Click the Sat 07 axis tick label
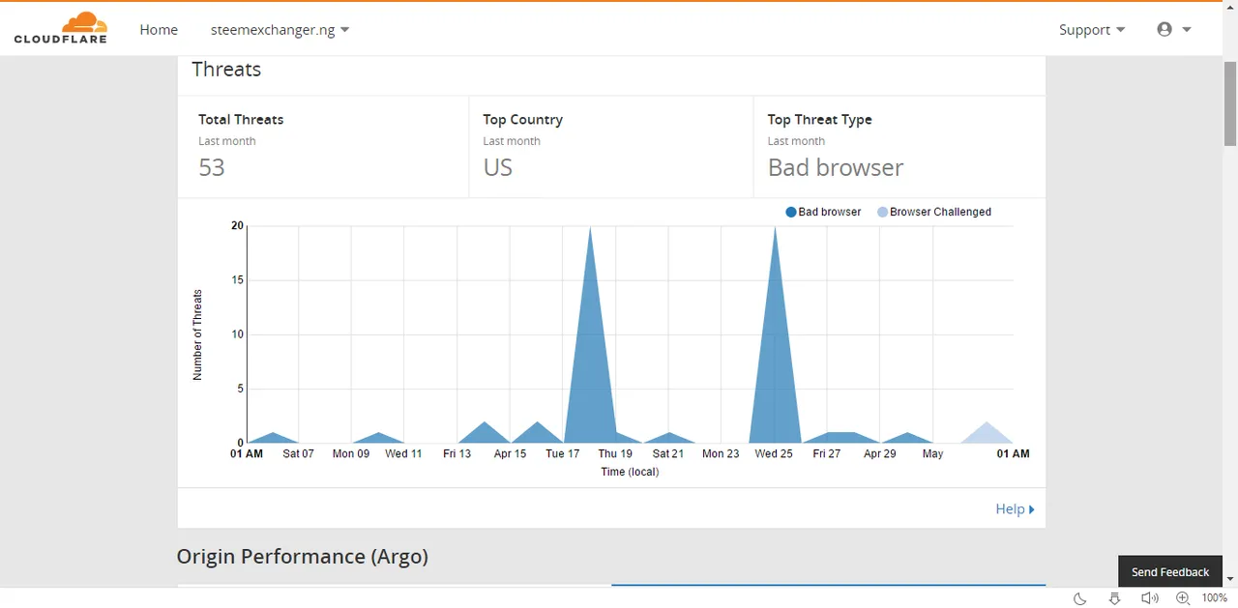The height and width of the screenshot is (608, 1238). tap(298, 453)
